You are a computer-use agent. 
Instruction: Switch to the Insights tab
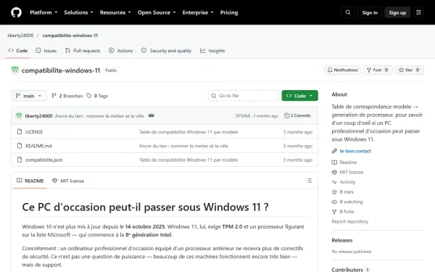(x=212, y=51)
